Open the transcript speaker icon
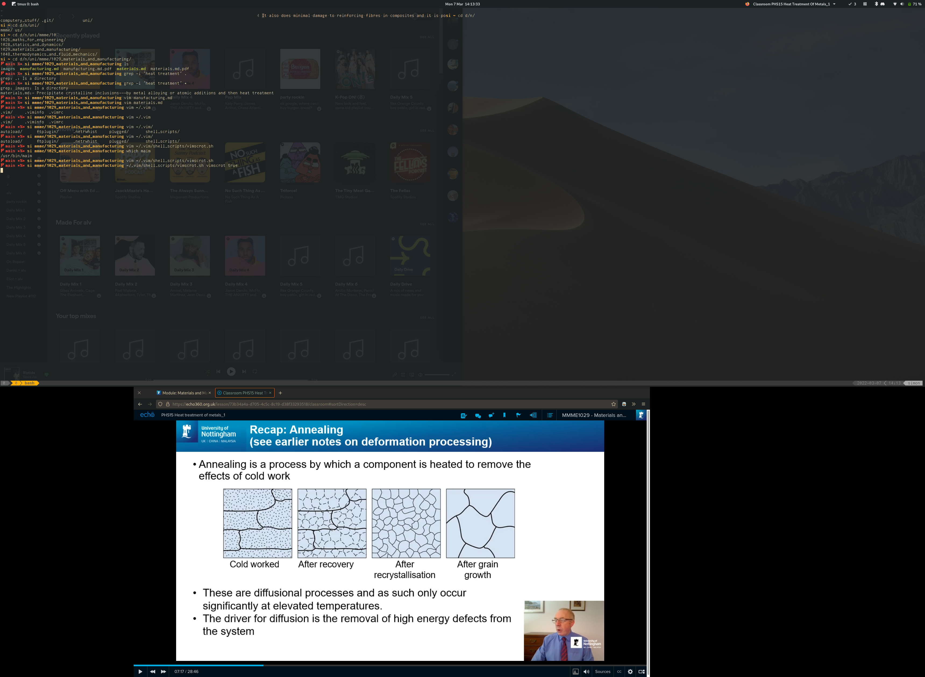This screenshot has height=677, width=925. [533, 415]
